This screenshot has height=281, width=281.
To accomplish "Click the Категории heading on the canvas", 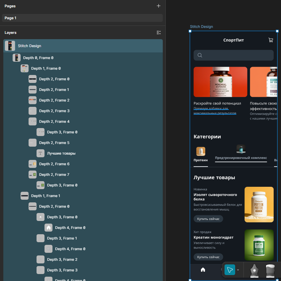I will point(207,137).
